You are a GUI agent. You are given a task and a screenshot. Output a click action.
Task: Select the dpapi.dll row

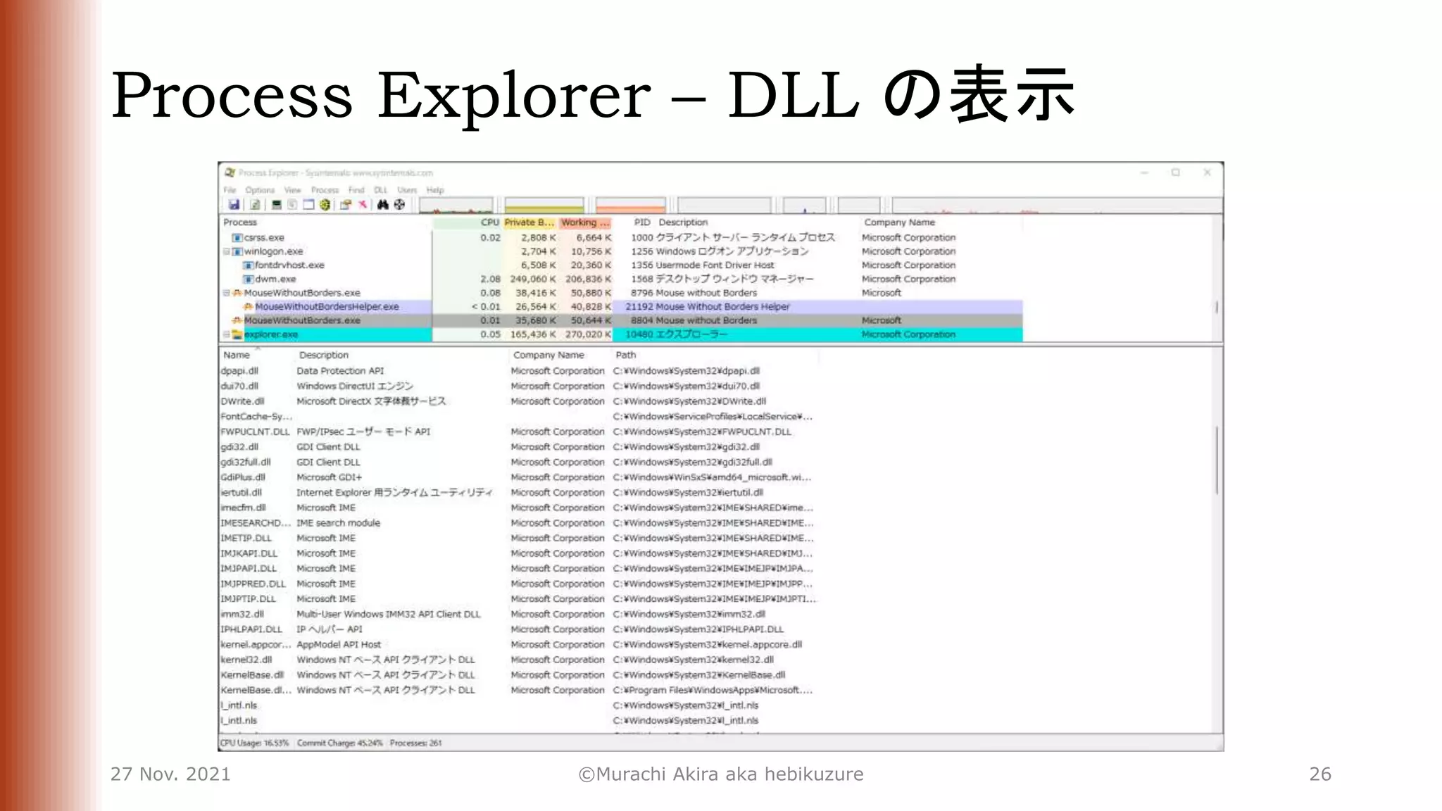tap(519, 371)
